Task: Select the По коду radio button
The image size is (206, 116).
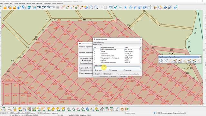Action: 96,70
